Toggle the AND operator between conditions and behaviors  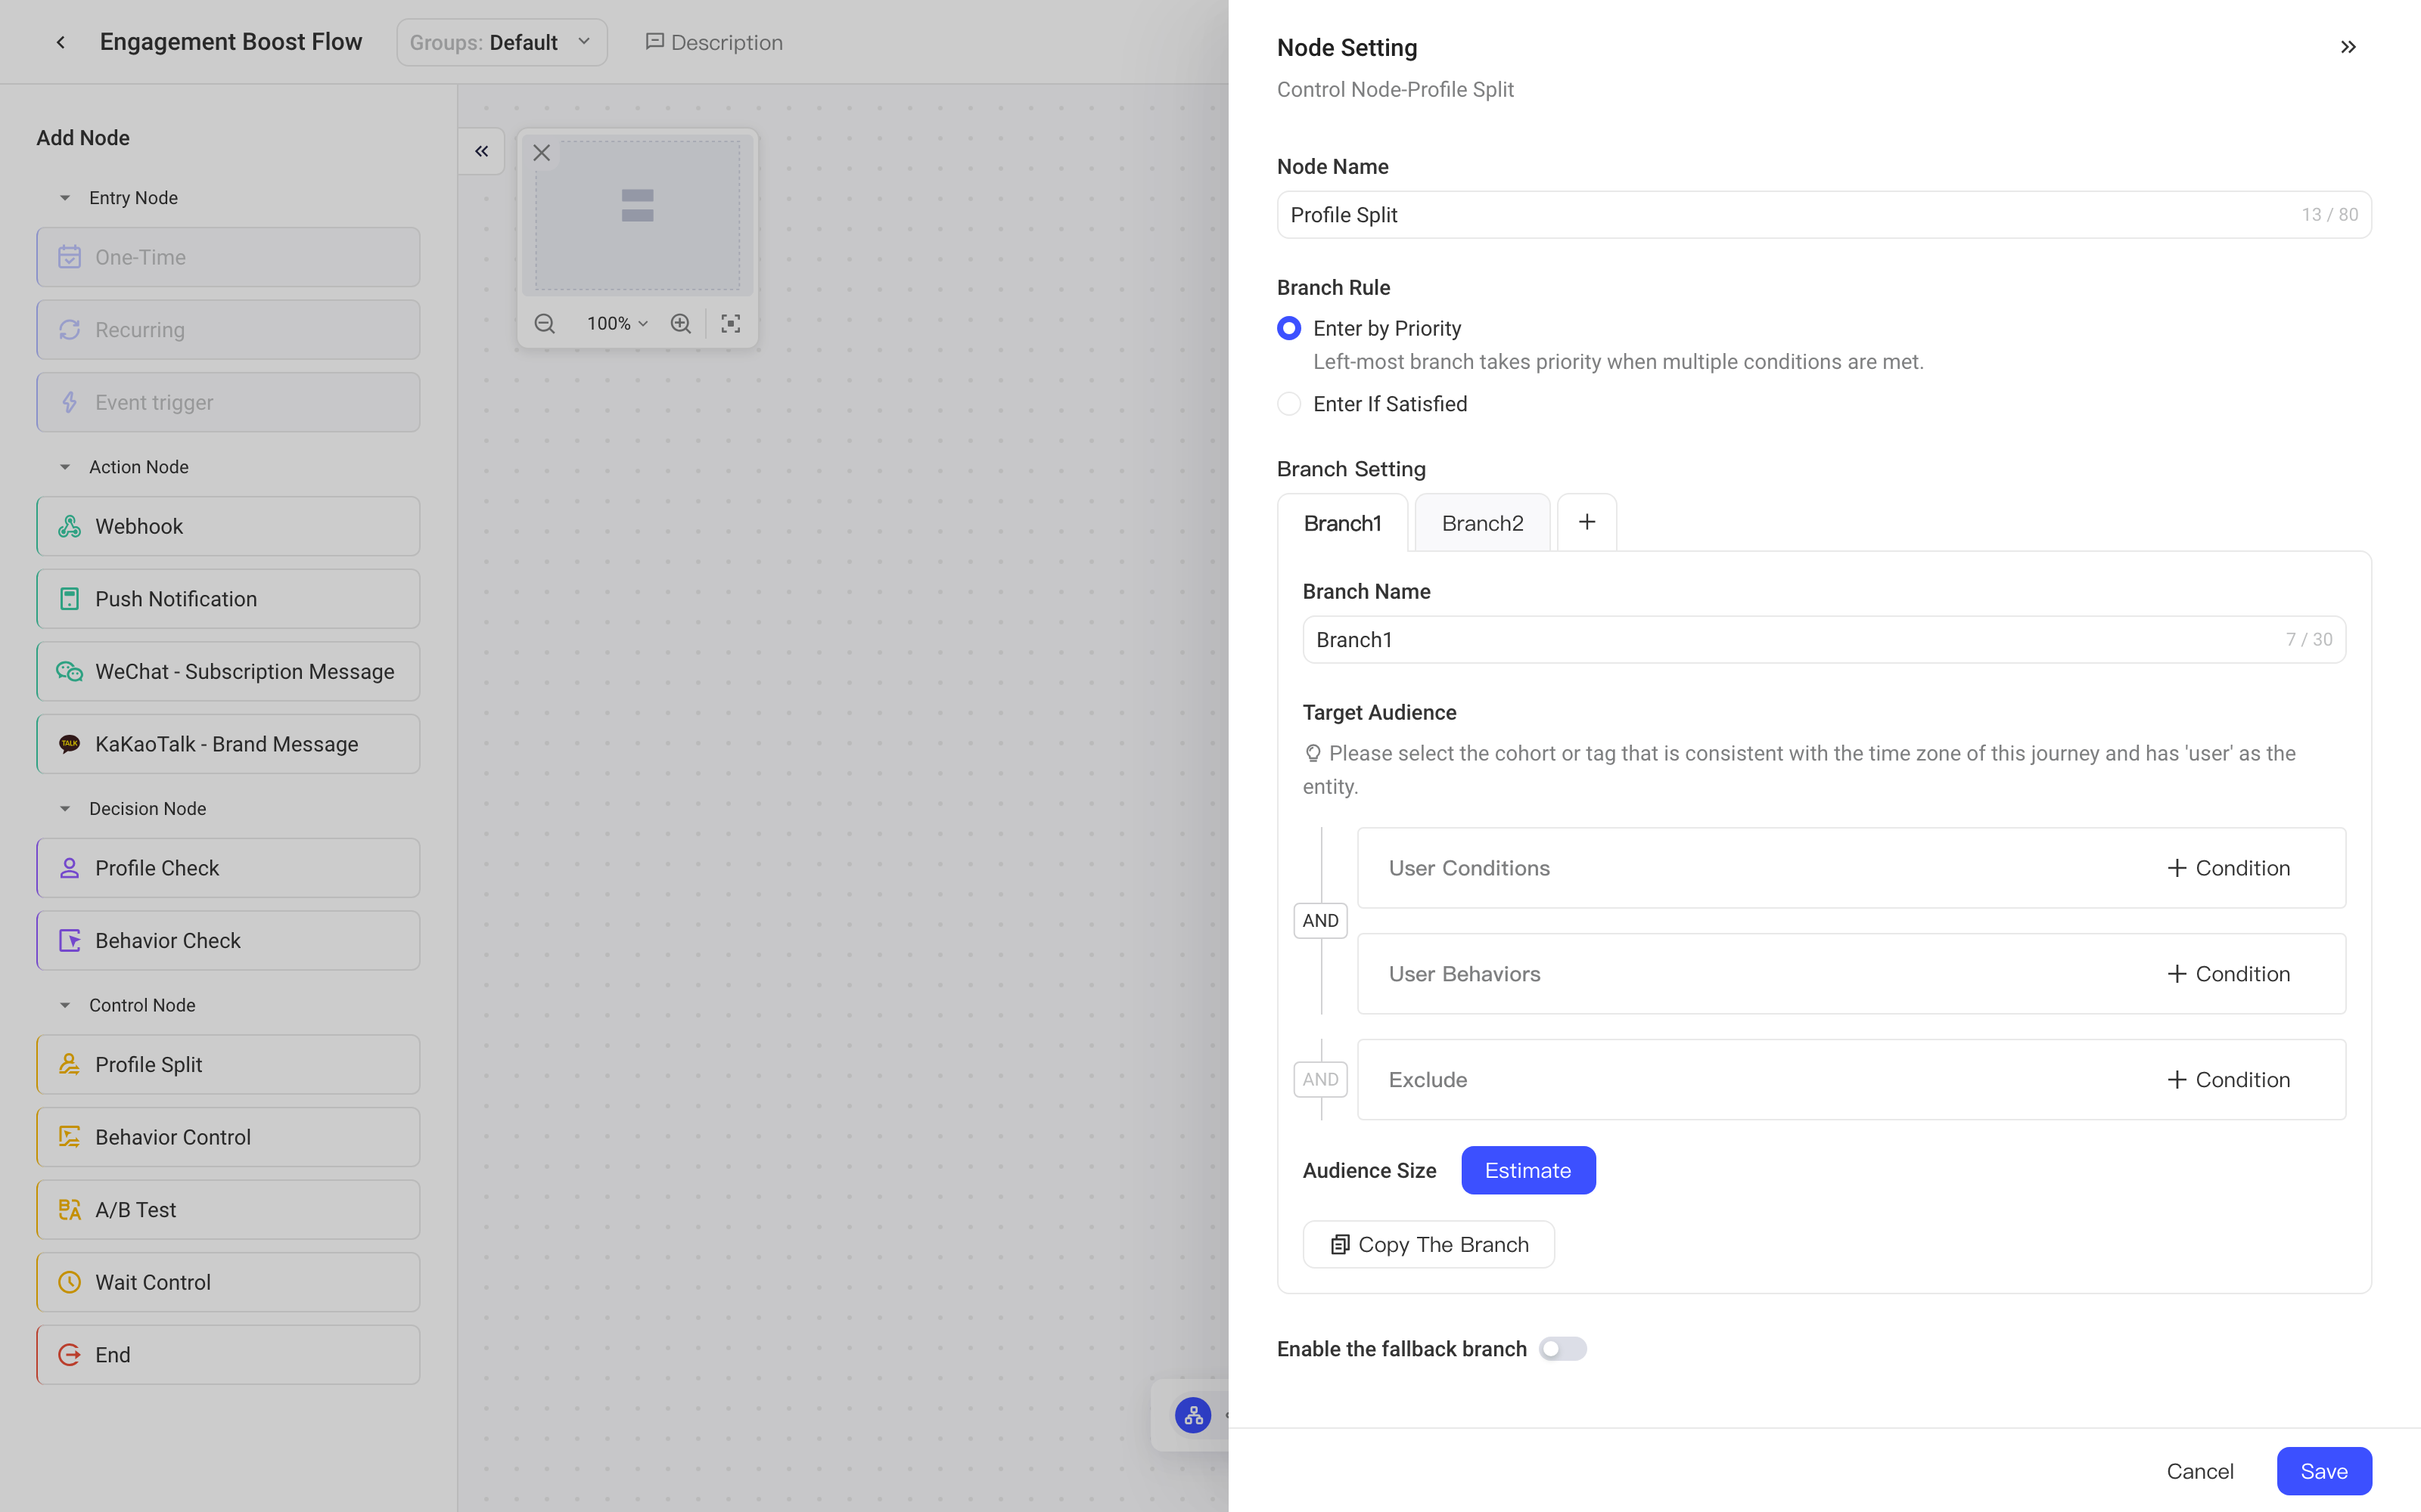click(x=1320, y=920)
